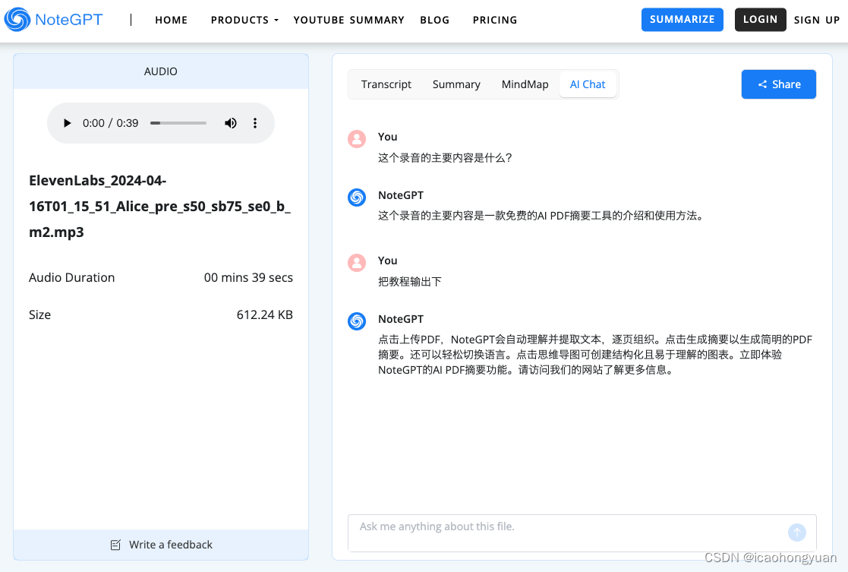848x572 pixels.
Task: Open the BLOG link
Action: pyautogui.click(x=435, y=20)
